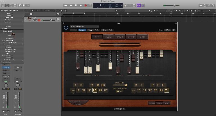Expand the More section in Region inspector

tap(3, 28)
